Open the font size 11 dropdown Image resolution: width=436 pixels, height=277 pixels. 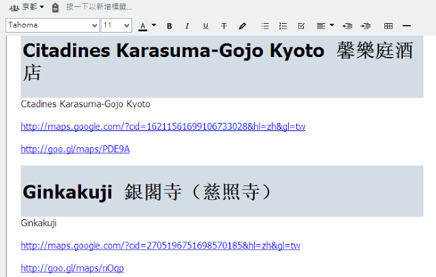pyautogui.click(x=116, y=26)
